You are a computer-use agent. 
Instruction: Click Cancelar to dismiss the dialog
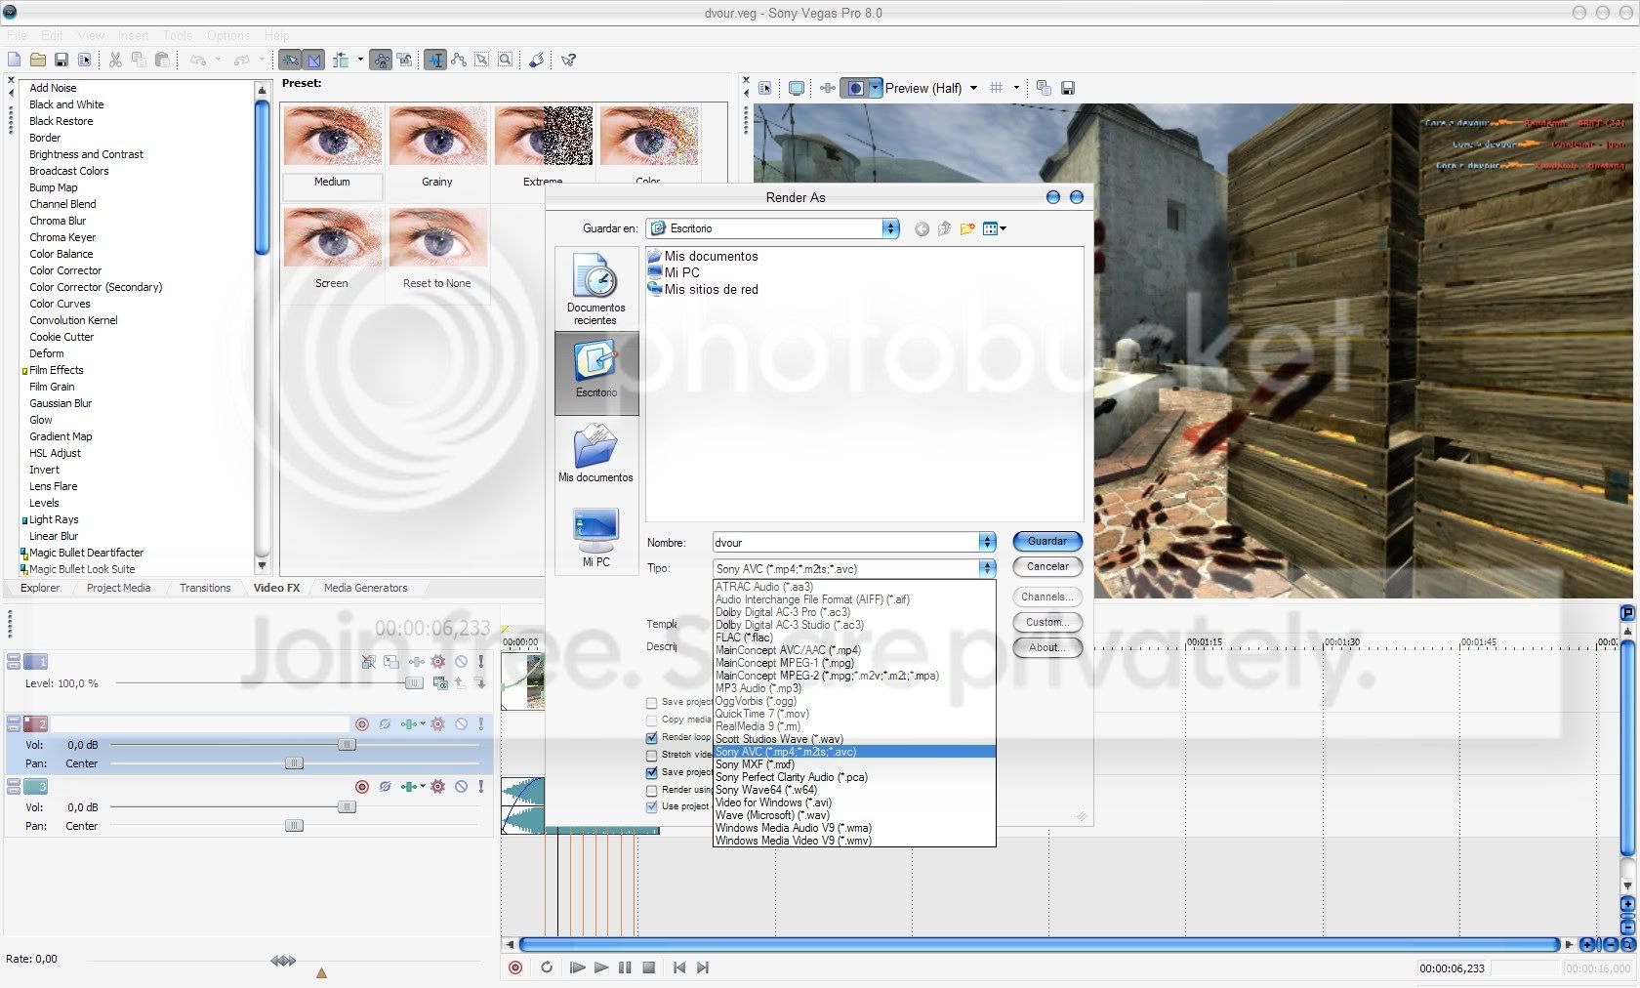tap(1046, 566)
